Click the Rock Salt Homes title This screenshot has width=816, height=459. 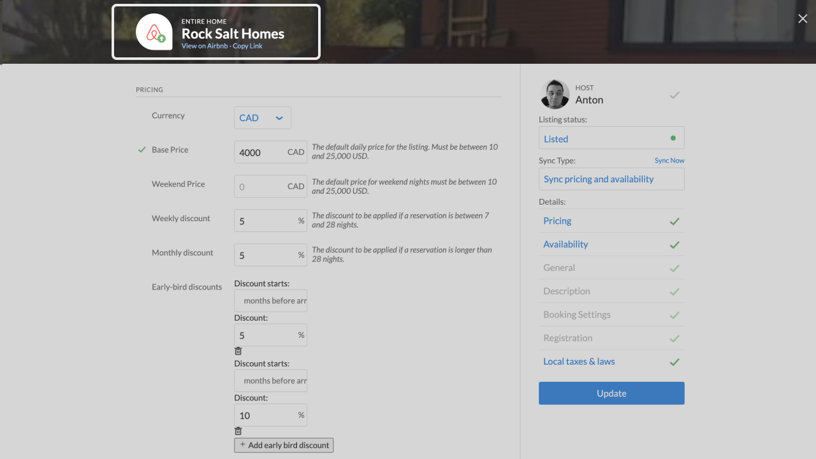(x=233, y=34)
